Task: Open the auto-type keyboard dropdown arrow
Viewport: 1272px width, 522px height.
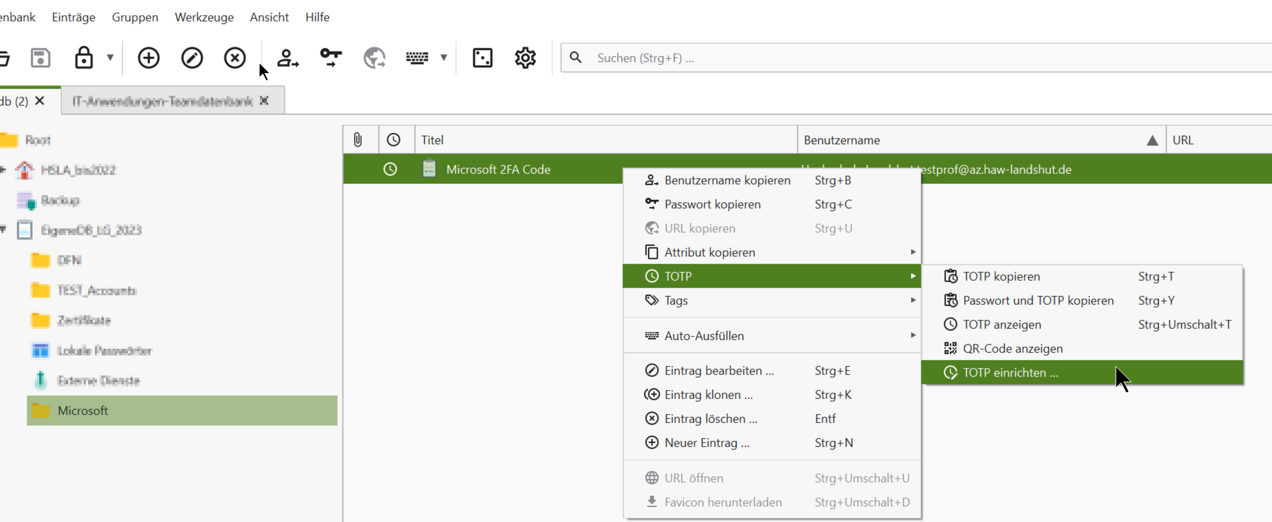Action: [443, 58]
